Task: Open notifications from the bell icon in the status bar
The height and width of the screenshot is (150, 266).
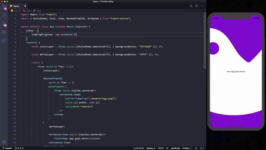Action: click(x=202, y=148)
